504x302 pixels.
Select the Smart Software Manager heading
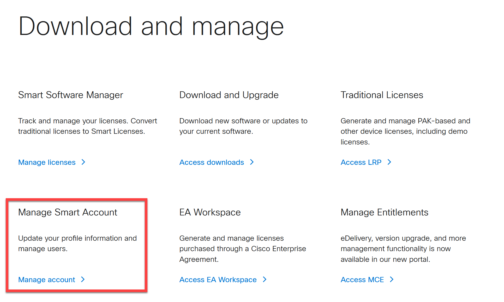pos(70,95)
